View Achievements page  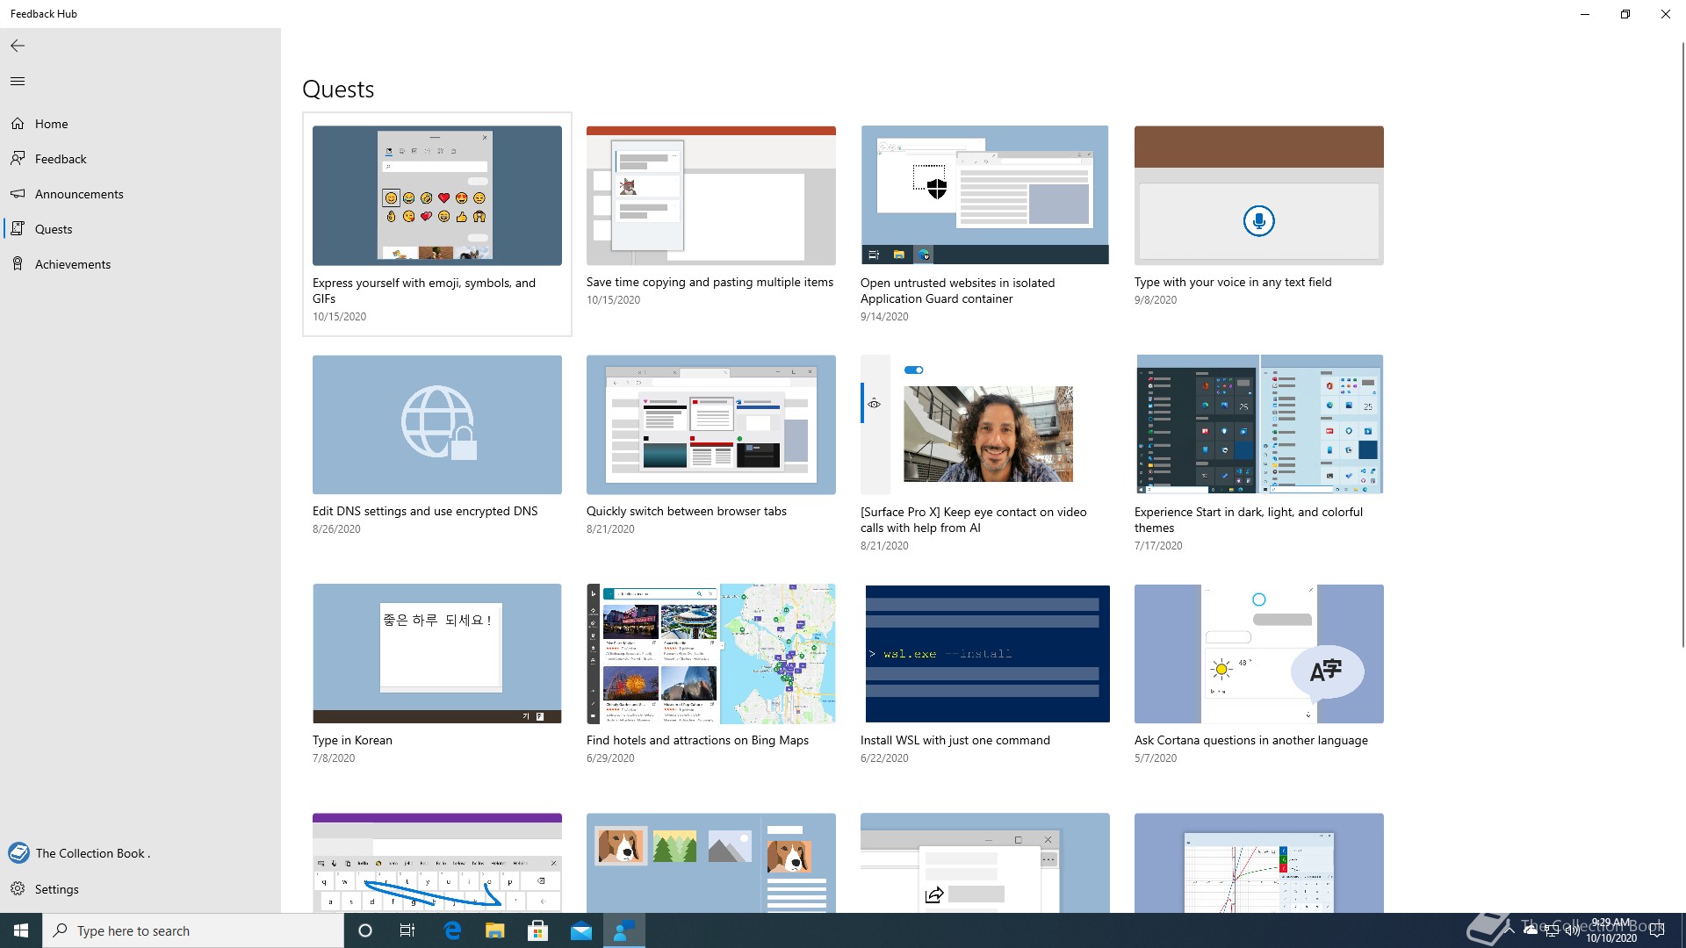pos(140,264)
